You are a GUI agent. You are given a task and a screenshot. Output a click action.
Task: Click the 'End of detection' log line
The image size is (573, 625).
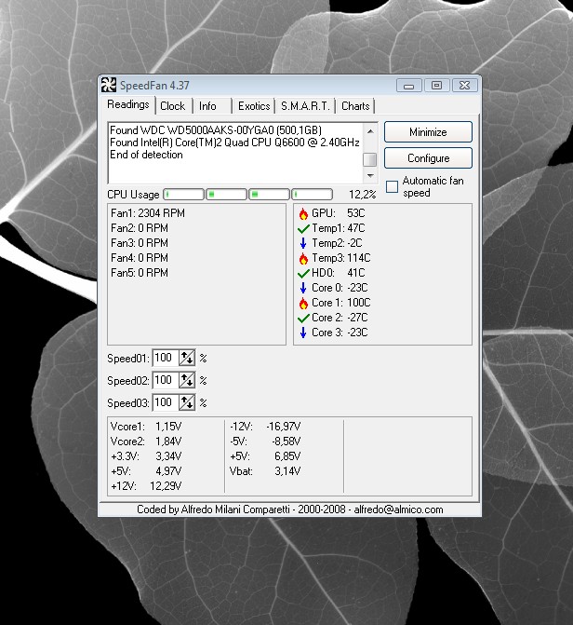[146, 155]
